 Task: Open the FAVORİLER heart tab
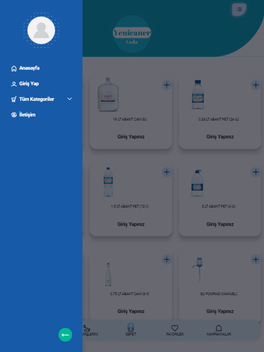[x=175, y=330]
